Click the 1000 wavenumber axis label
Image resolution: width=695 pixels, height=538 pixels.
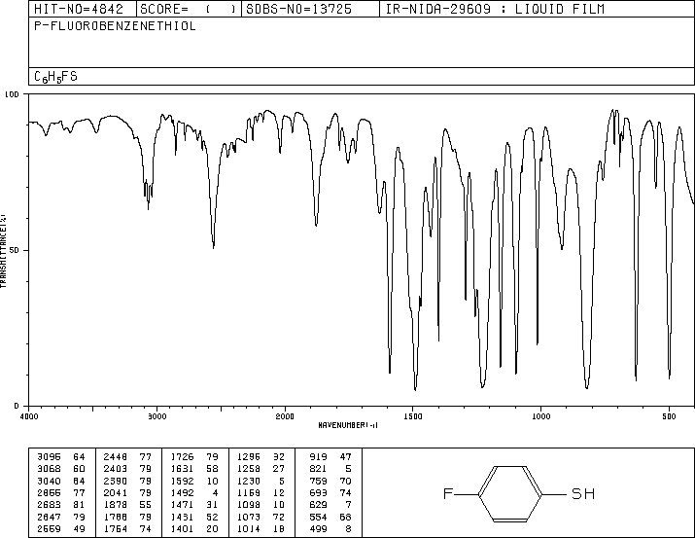click(540, 416)
